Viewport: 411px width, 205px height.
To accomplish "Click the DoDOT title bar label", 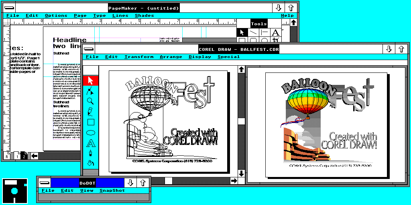I will [x=87, y=183].
